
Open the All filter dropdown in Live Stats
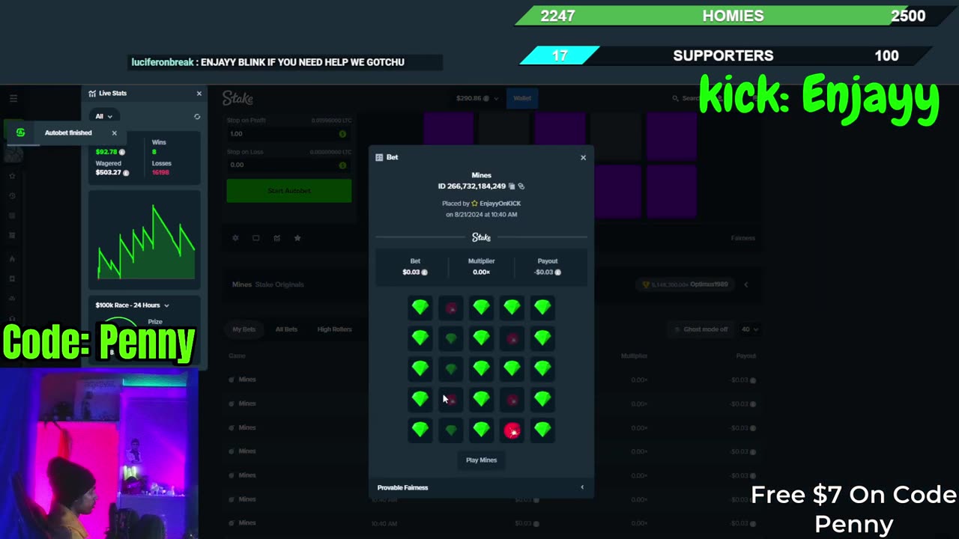[x=103, y=116]
